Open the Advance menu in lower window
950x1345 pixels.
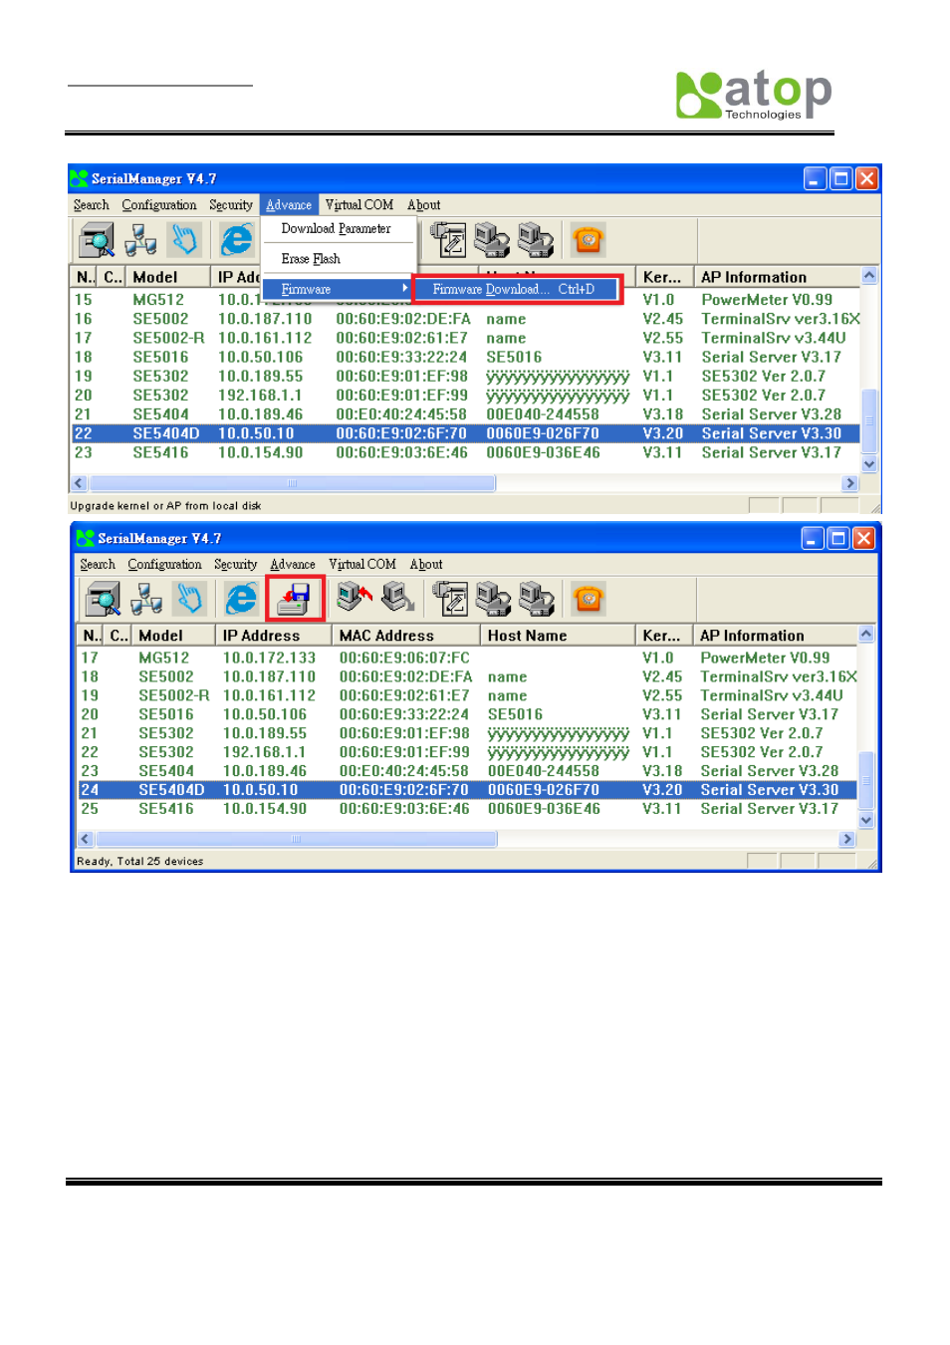point(293,565)
